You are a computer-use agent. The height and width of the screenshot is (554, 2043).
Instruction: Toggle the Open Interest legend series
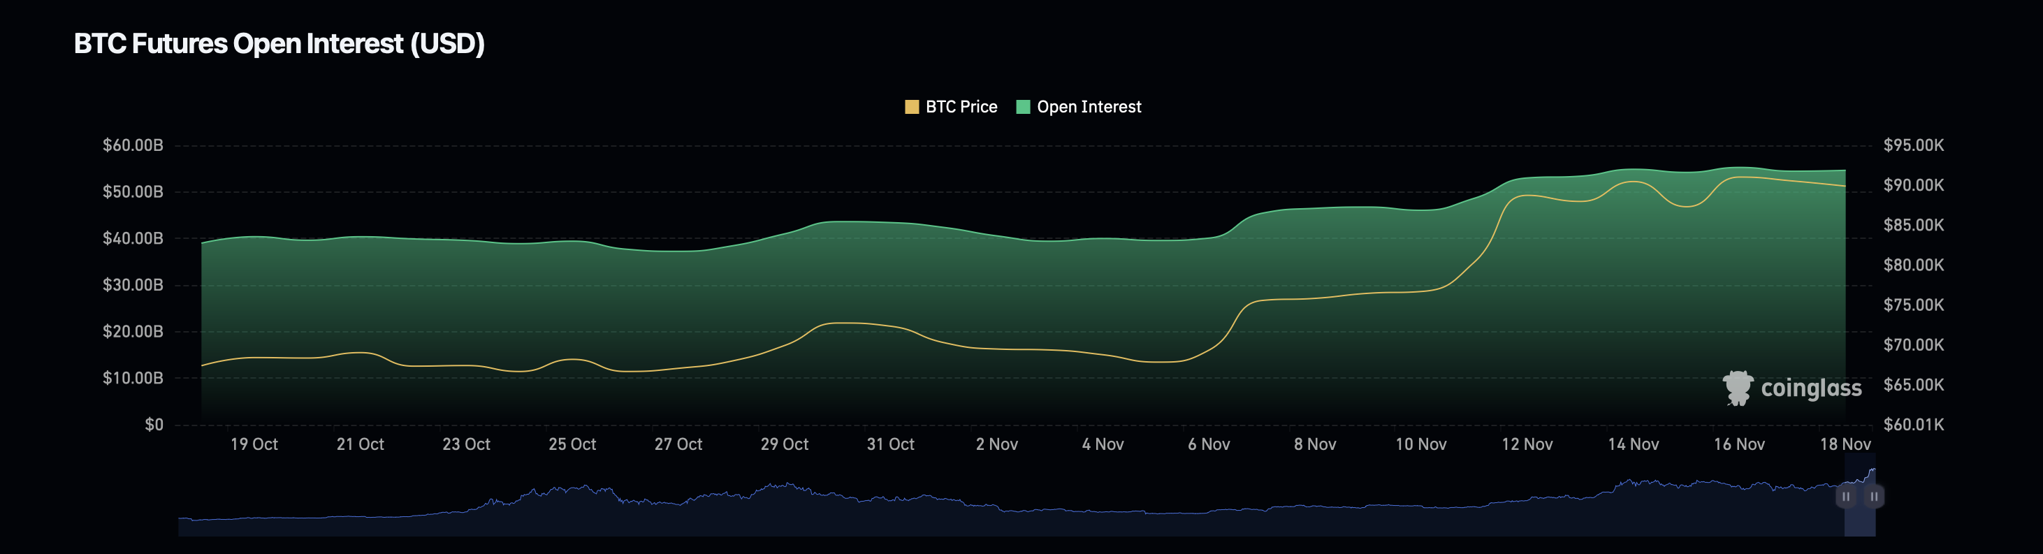coord(1079,107)
